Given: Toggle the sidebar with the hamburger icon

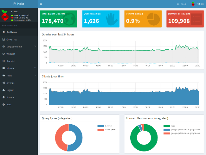Looking at the screenshot, I should (x=41, y=4).
